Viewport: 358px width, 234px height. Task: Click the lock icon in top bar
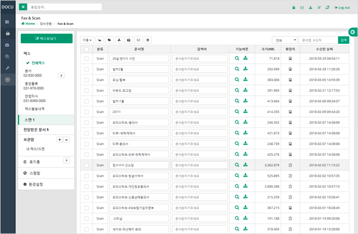click(294, 7)
